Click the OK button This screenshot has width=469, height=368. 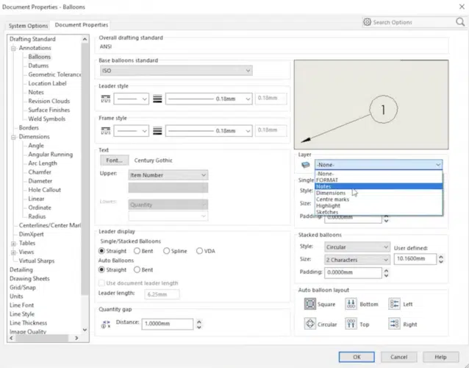coord(357,357)
